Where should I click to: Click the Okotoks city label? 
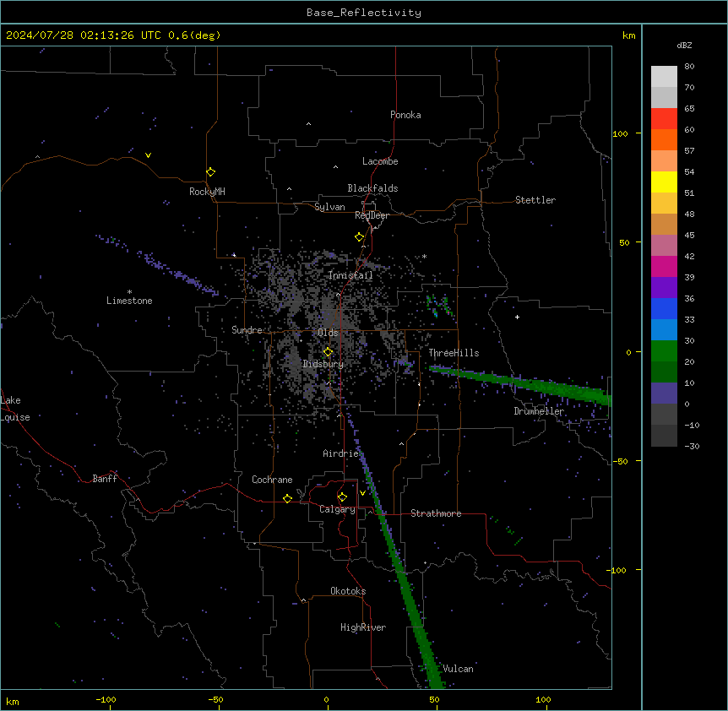pyautogui.click(x=348, y=591)
